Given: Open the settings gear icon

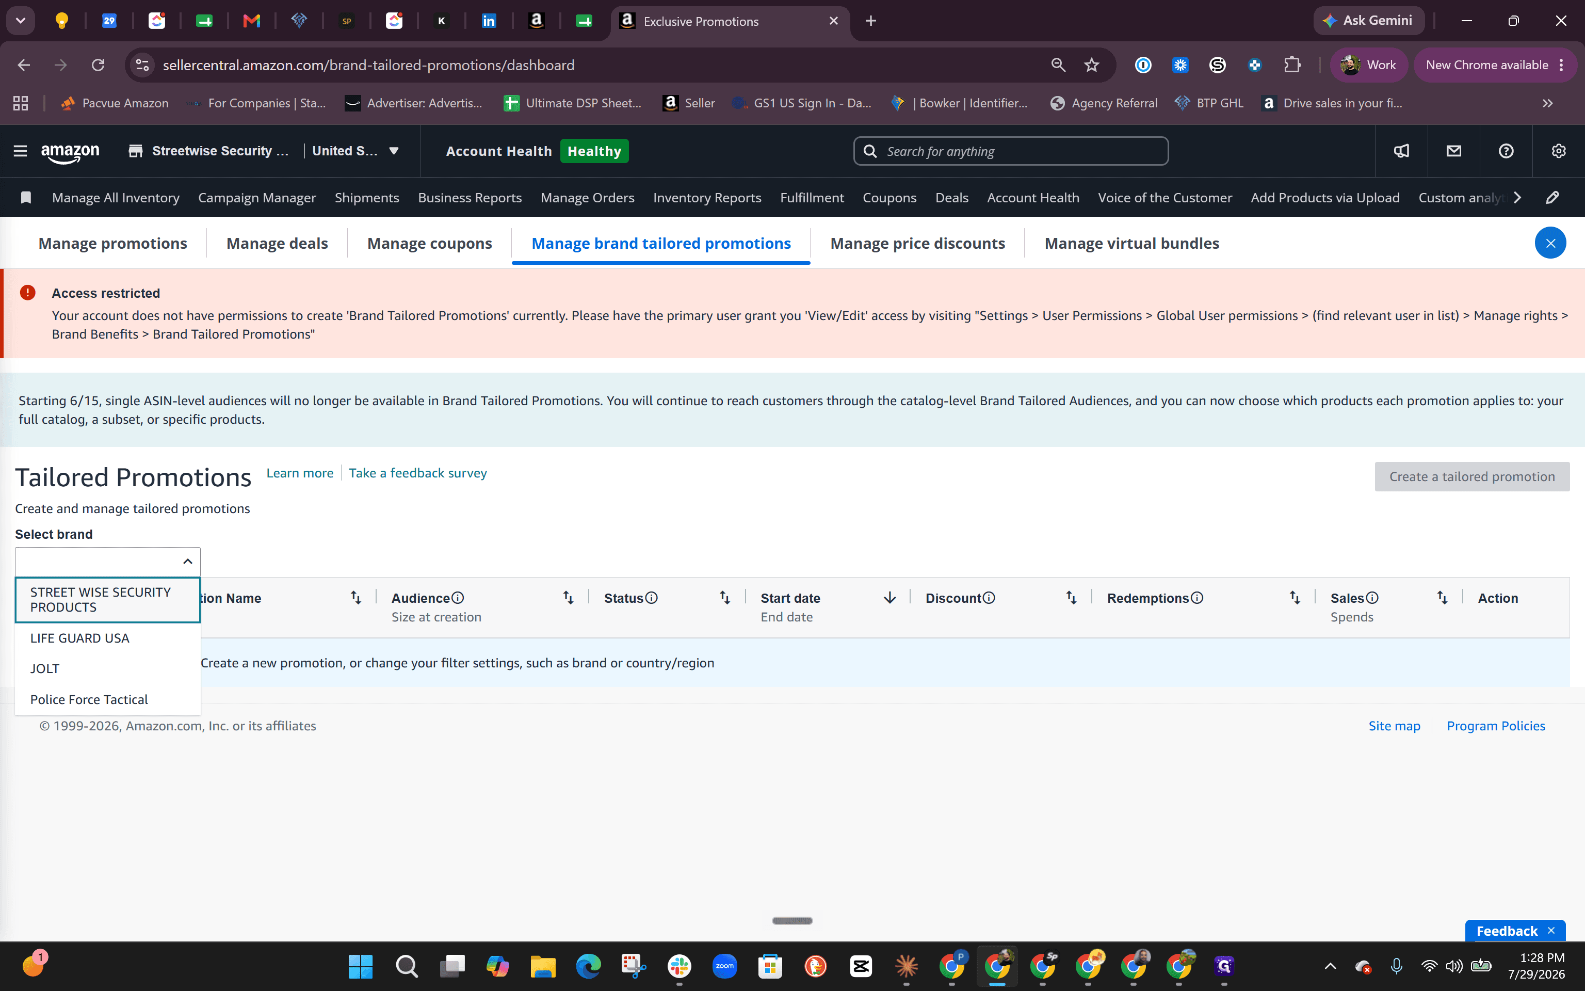Looking at the screenshot, I should (x=1558, y=151).
